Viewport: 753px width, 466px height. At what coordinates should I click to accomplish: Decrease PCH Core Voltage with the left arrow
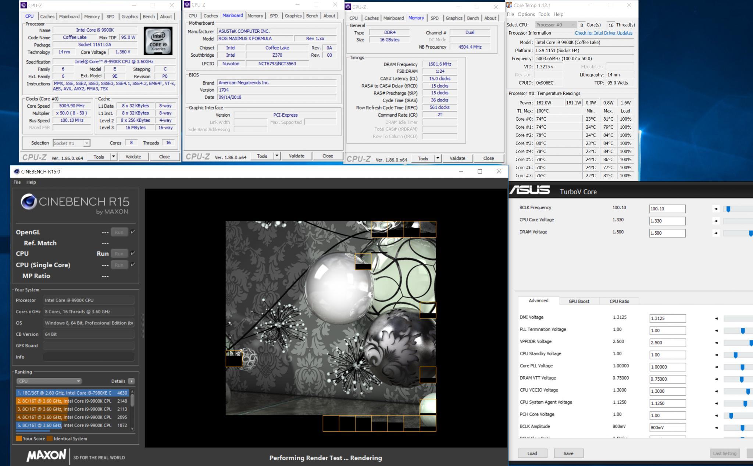pos(716,416)
